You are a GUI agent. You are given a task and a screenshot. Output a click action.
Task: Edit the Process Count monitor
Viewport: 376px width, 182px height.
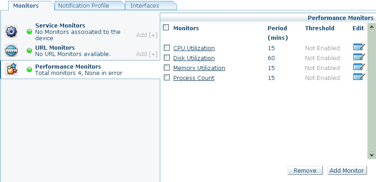pos(359,77)
